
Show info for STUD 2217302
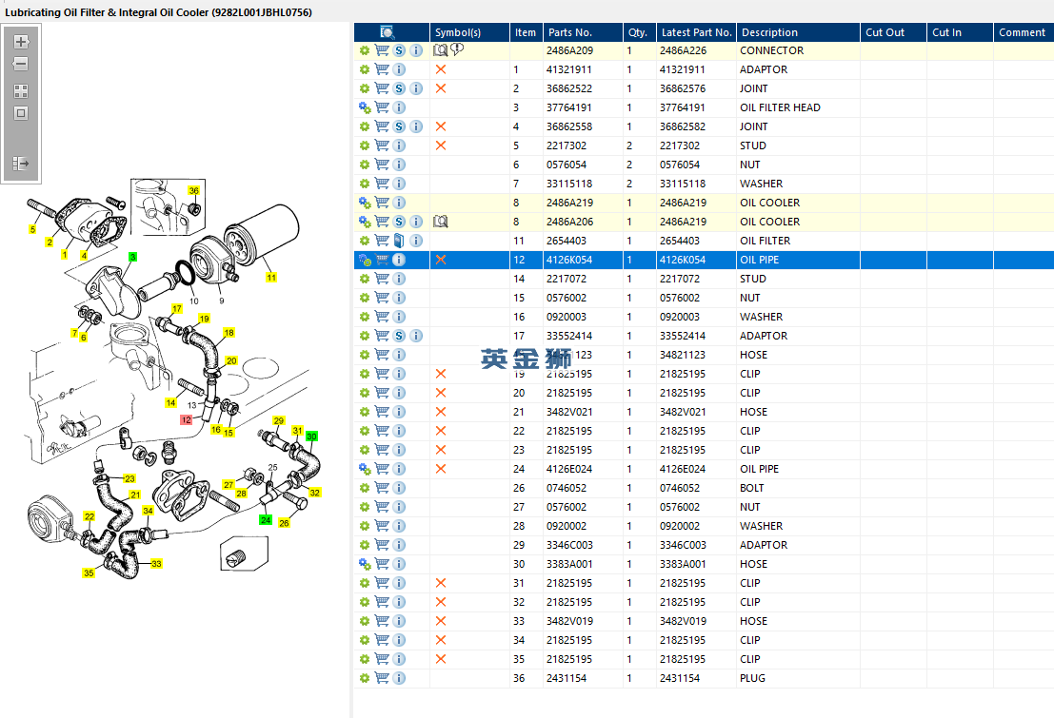point(399,146)
